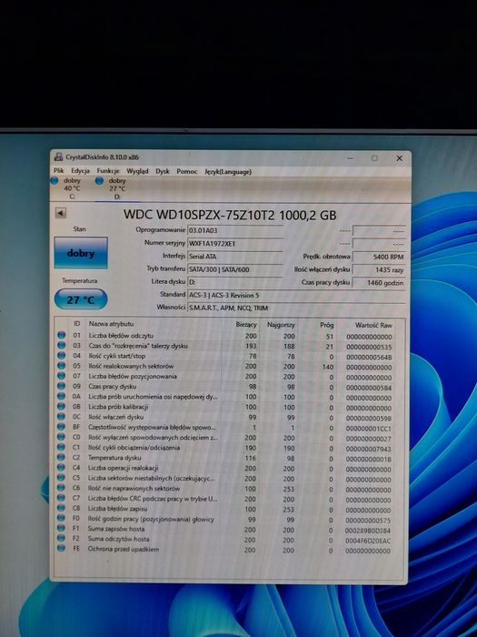477x637 pixels.
Task: Click the Oprogramowanie field 03.01A03
Action: coord(234,230)
